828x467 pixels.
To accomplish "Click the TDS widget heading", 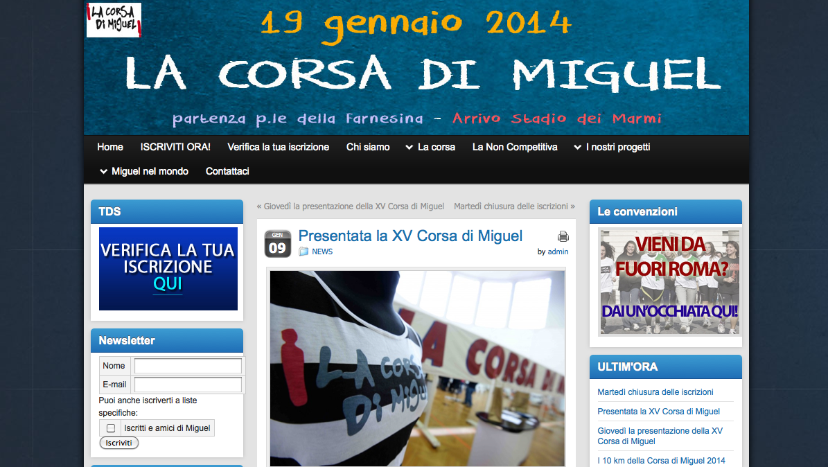I will coord(167,212).
